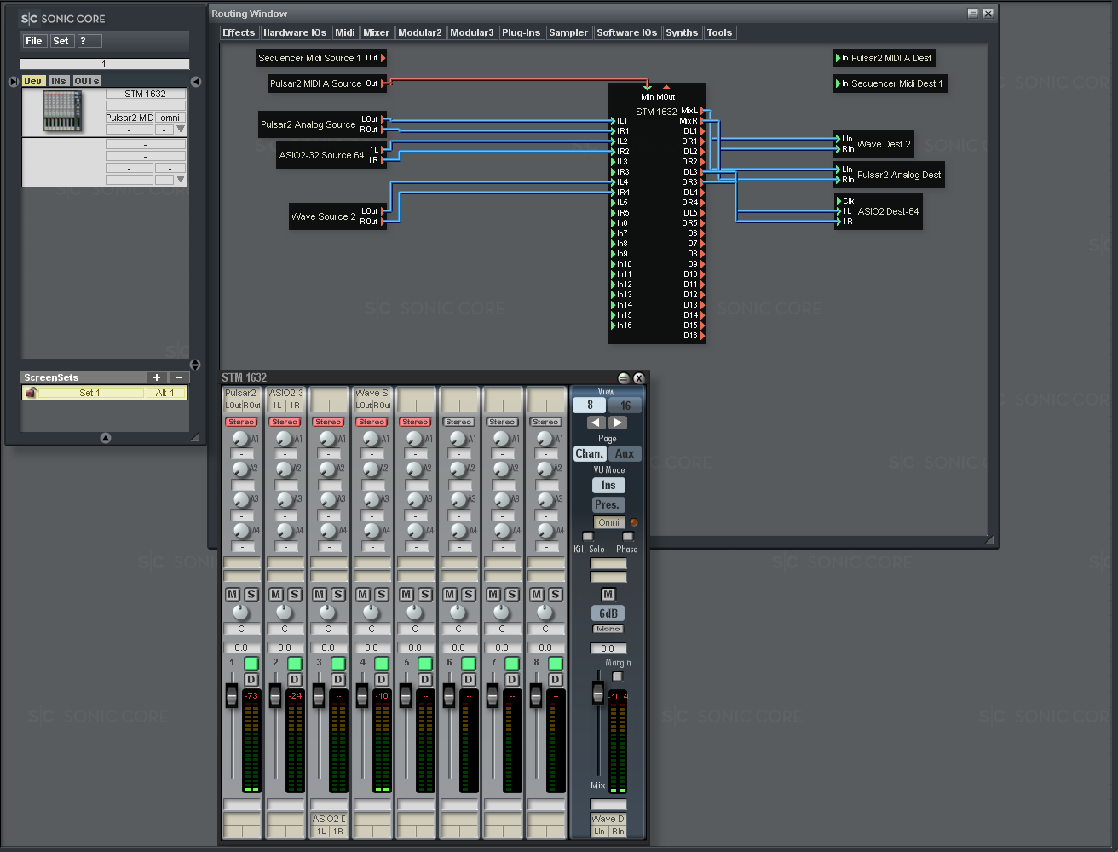This screenshot has height=852, width=1118.
Task: Click the Alt-1 shortcut field of Set 1
Action: point(165,393)
